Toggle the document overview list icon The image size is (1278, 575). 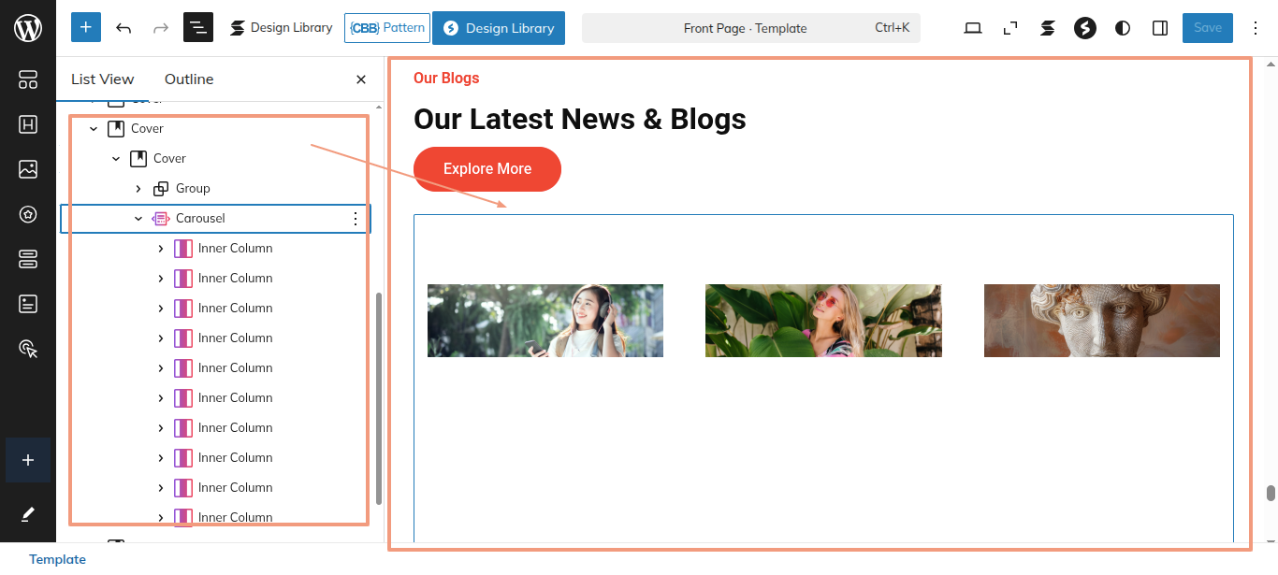pyautogui.click(x=198, y=27)
